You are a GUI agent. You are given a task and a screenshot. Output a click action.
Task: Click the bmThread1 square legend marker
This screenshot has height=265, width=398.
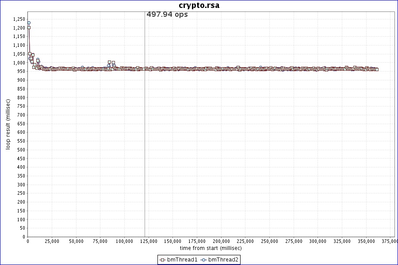pos(163,260)
